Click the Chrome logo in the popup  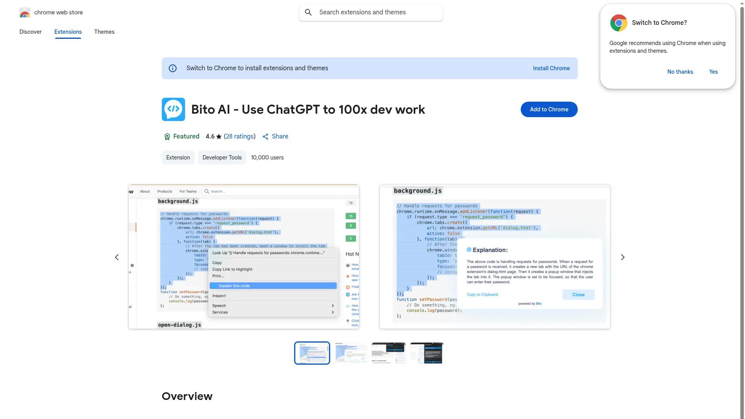pyautogui.click(x=619, y=23)
